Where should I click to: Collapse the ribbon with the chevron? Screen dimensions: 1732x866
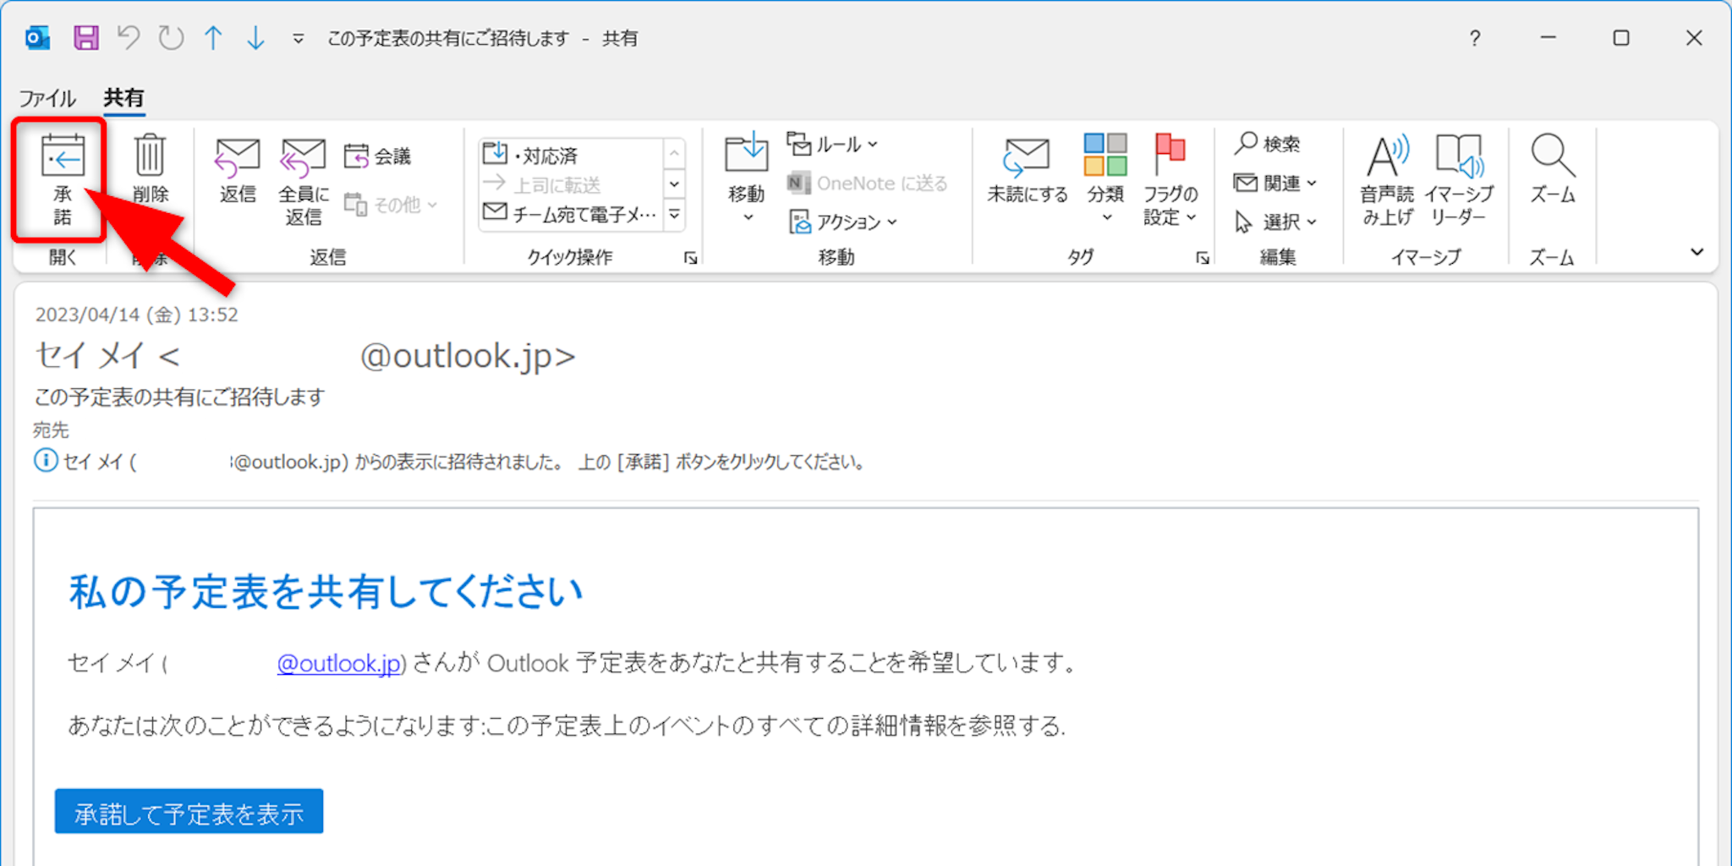click(1696, 252)
